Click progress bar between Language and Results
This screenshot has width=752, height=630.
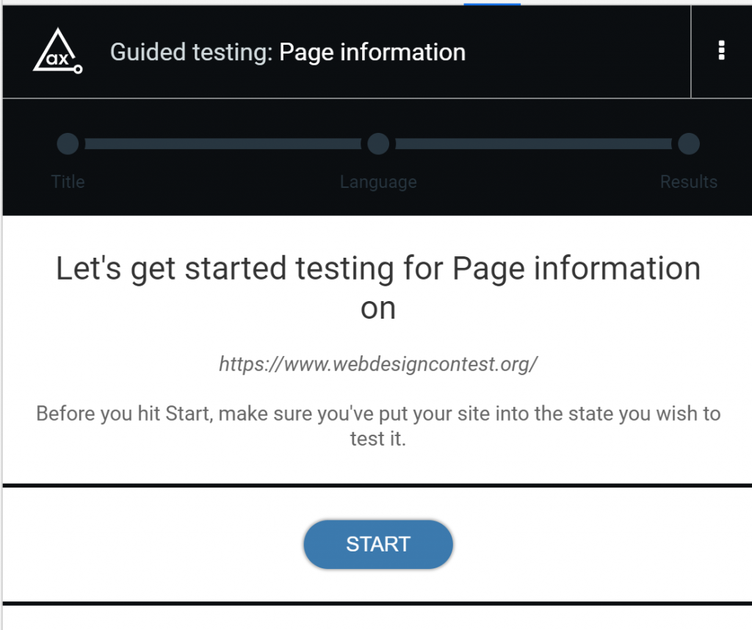pyautogui.click(x=533, y=144)
